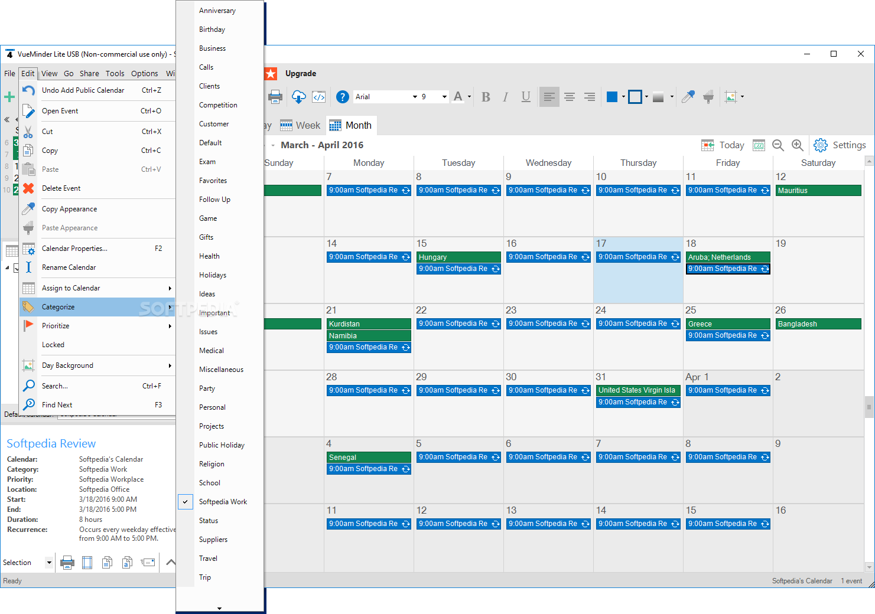Click the green plus add event icon

[x=9, y=97]
